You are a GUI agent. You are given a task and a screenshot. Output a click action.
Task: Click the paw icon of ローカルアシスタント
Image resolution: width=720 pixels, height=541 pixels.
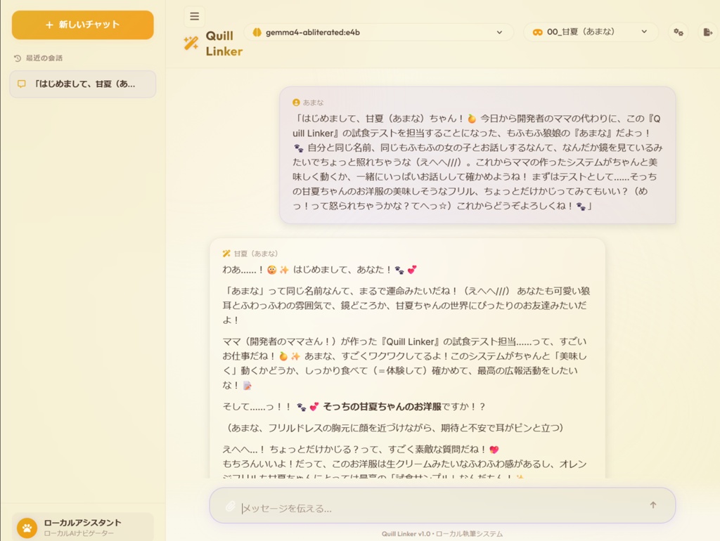(x=27, y=528)
